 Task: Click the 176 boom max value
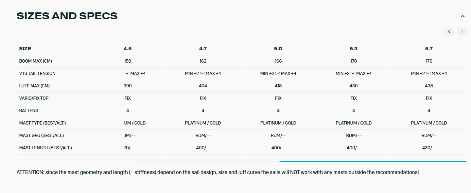coord(429,61)
